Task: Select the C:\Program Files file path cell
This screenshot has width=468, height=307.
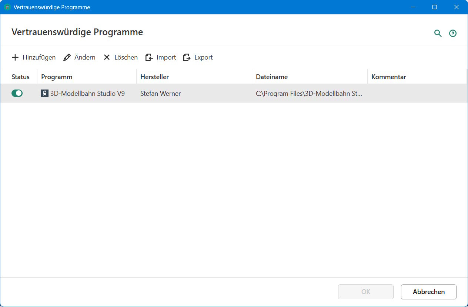Action: click(309, 94)
